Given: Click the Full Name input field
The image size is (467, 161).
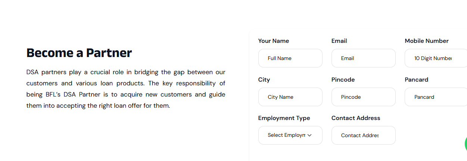Looking at the screenshot, I should [290, 58].
